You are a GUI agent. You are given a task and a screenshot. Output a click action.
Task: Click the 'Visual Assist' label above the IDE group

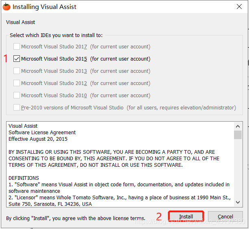click(x=20, y=22)
